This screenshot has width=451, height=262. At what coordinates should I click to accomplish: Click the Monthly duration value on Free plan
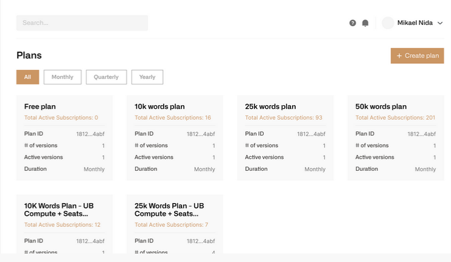tap(94, 169)
